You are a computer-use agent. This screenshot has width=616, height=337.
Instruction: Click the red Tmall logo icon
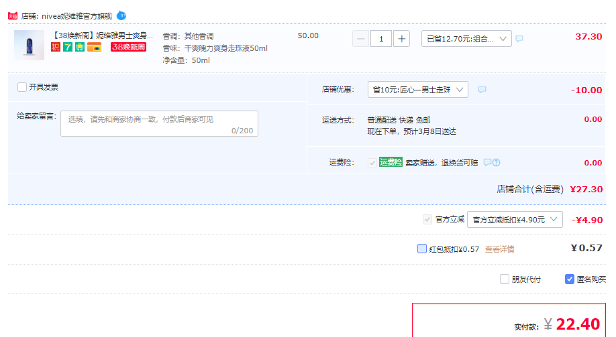click(13, 16)
